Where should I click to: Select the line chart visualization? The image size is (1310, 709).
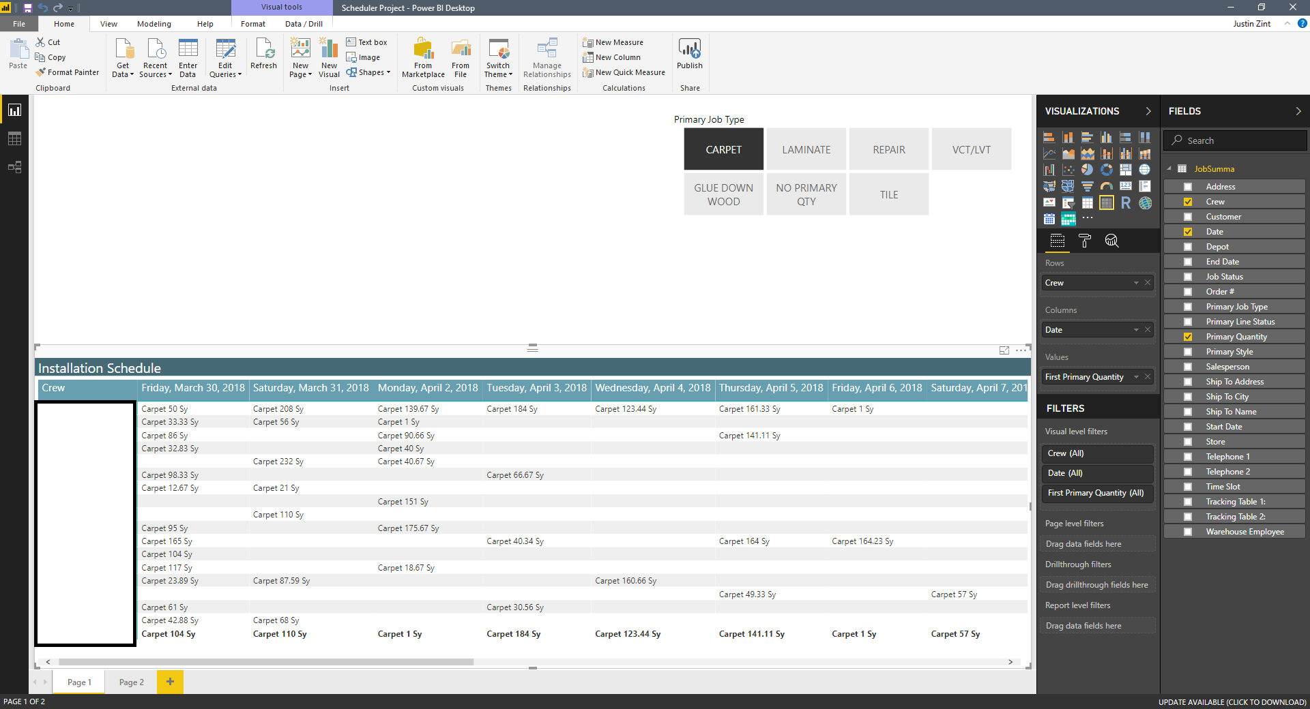click(x=1049, y=153)
